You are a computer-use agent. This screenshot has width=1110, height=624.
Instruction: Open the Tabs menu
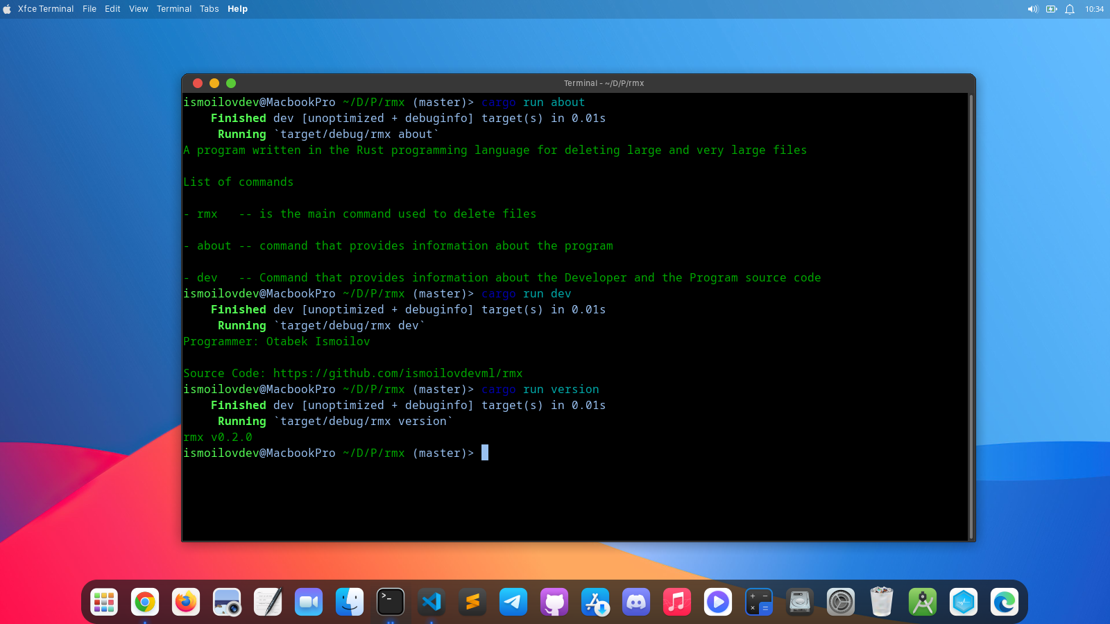tap(210, 9)
